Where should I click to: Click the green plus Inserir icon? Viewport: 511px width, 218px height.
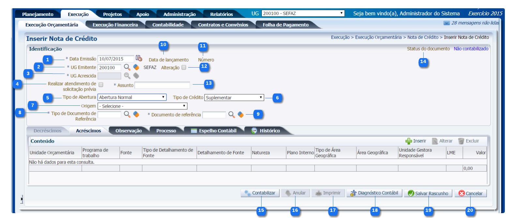tap(409, 141)
